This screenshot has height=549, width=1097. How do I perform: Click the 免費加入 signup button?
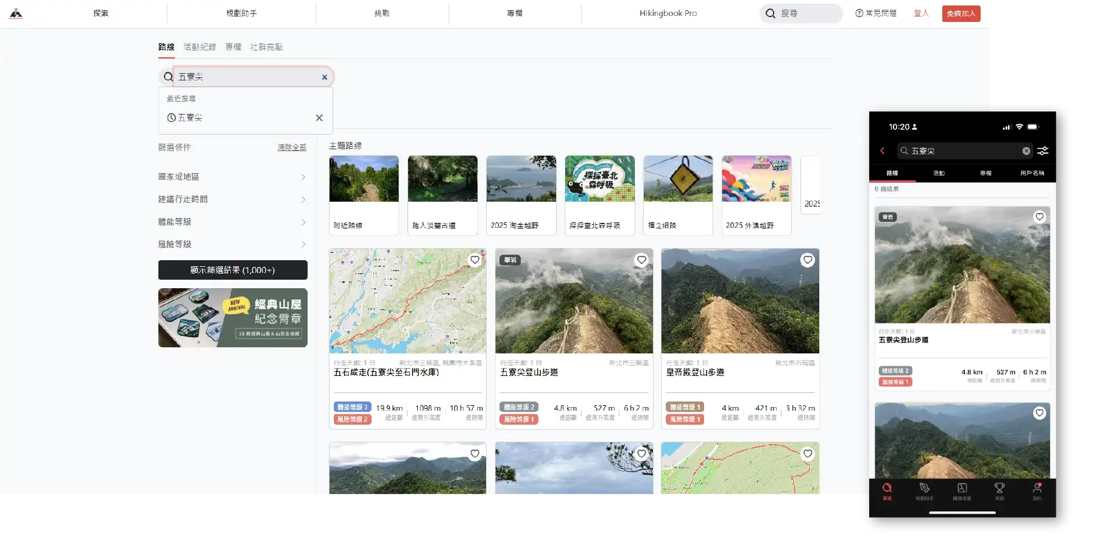[961, 13]
